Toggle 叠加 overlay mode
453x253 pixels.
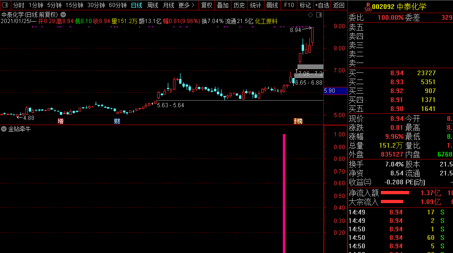(x=222, y=5)
